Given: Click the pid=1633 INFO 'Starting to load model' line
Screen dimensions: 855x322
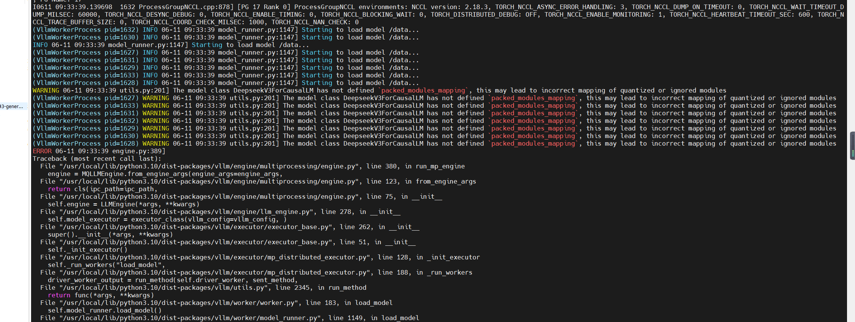Looking at the screenshot, I should [226, 75].
